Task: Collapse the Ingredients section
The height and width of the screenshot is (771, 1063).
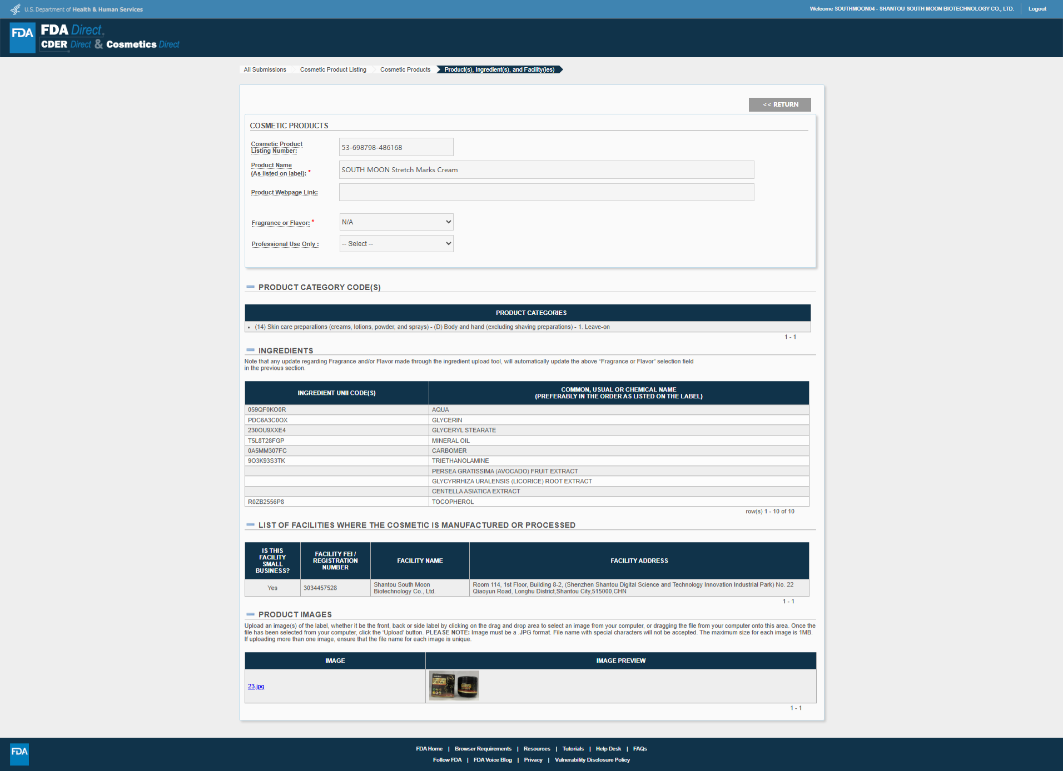Action: coord(250,351)
